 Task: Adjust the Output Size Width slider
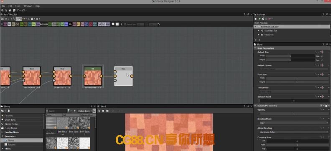(290, 56)
